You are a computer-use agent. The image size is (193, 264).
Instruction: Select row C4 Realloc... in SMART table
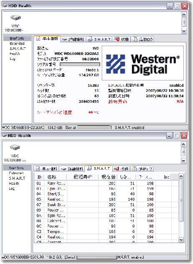click(x=107, y=237)
